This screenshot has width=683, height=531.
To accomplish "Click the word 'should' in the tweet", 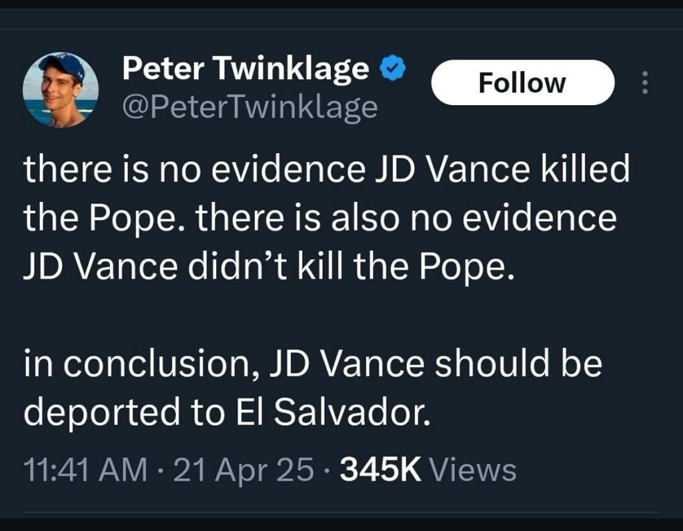I will 483,364.
